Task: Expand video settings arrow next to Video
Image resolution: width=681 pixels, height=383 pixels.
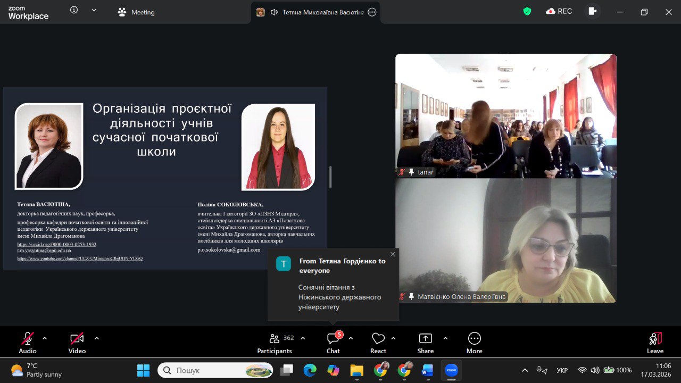Action: [97, 338]
